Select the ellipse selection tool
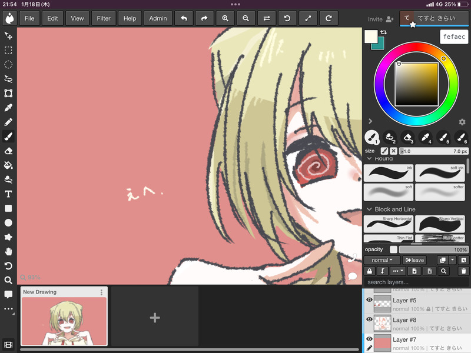 pyautogui.click(x=8, y=65)
